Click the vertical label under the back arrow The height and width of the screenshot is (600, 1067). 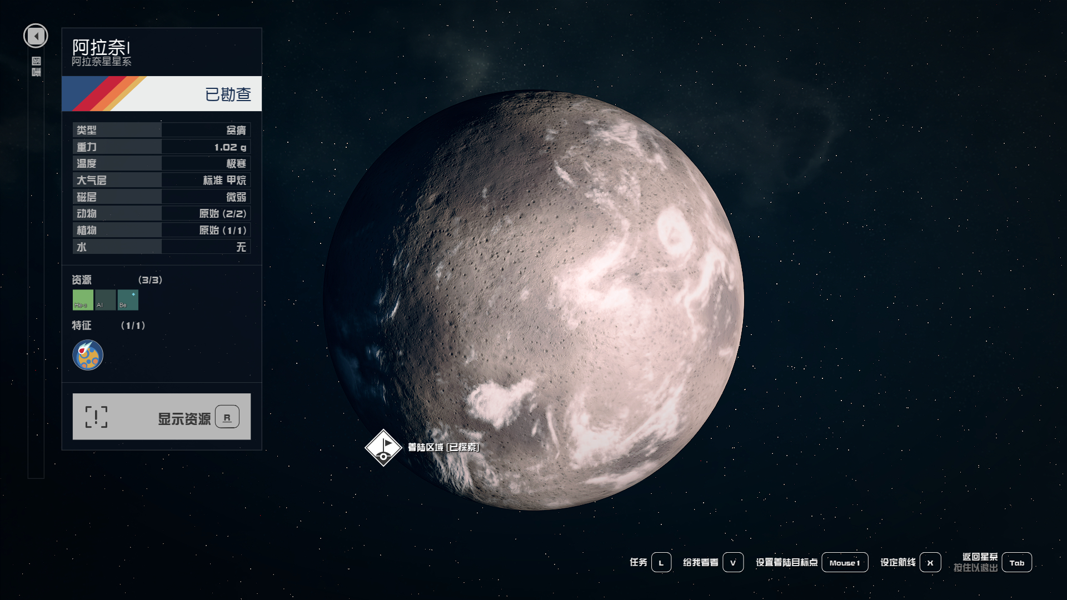(36, 67)
